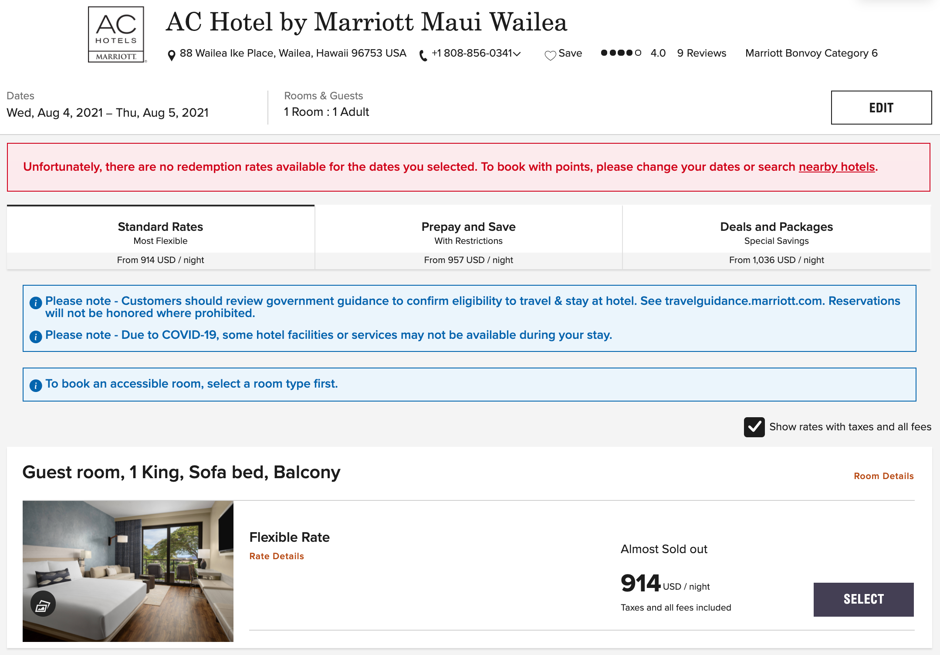940x655 pixels.
Task: Click the phone handset icon
Action: pyautogui.click(x=423, y=55)
